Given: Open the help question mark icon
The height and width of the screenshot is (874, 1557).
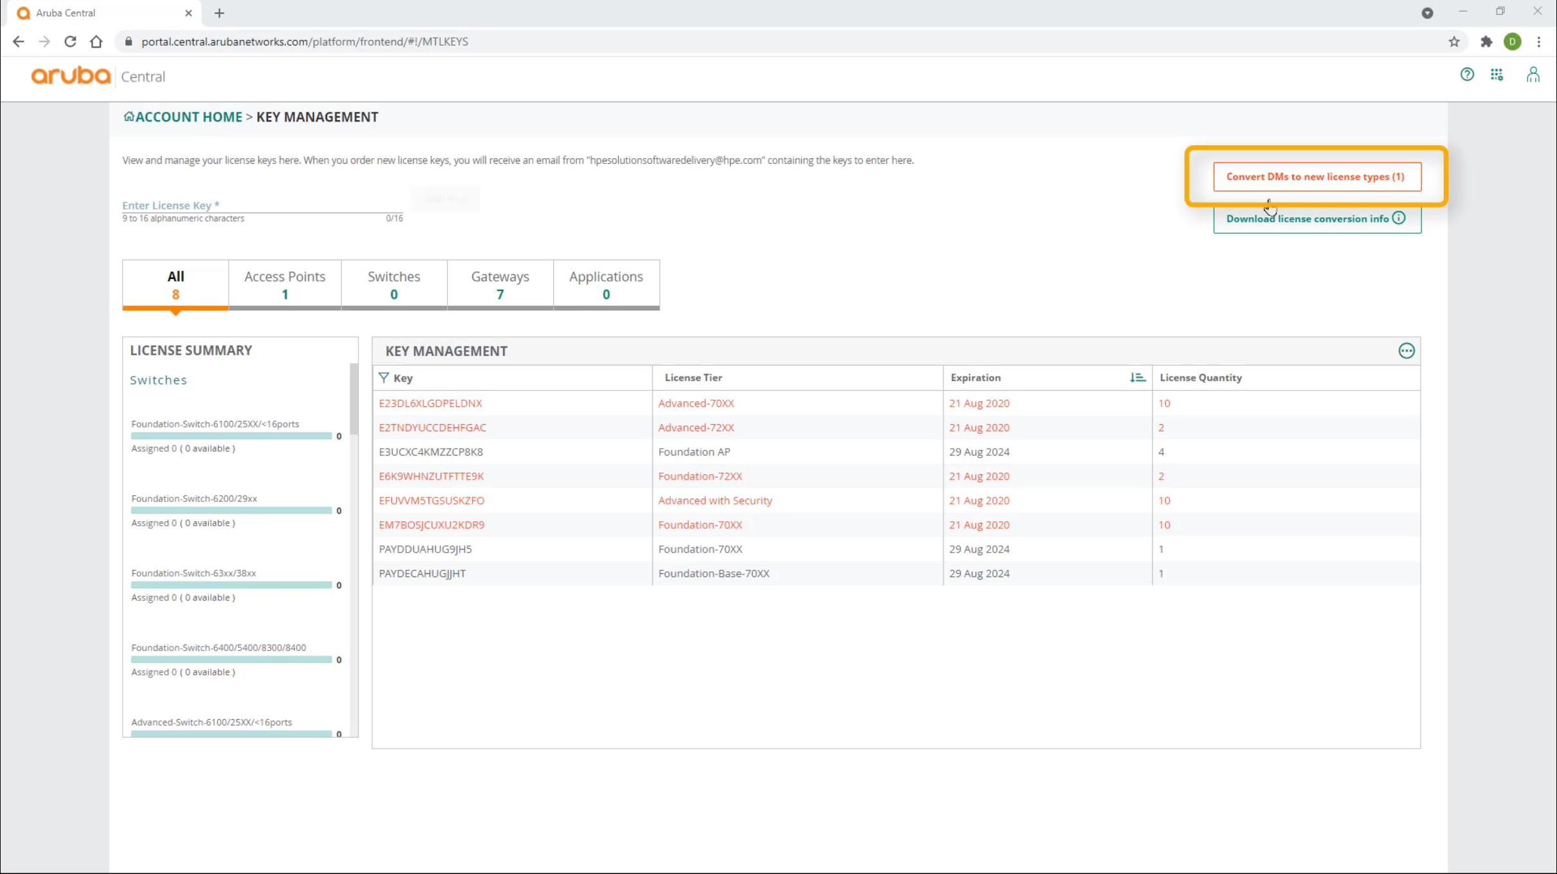Looking at the screenshot, I should [1466, 75].
